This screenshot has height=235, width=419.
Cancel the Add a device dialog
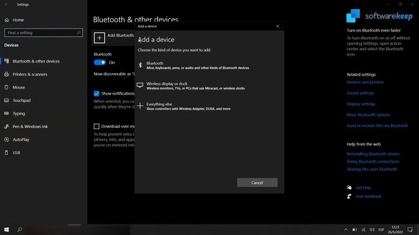257,183
